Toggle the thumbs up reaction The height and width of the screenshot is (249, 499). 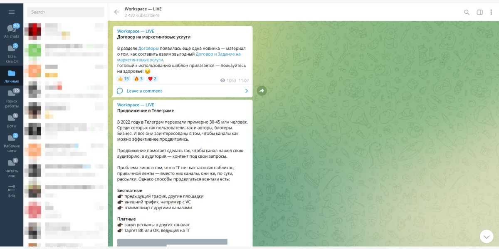(124, 78)
